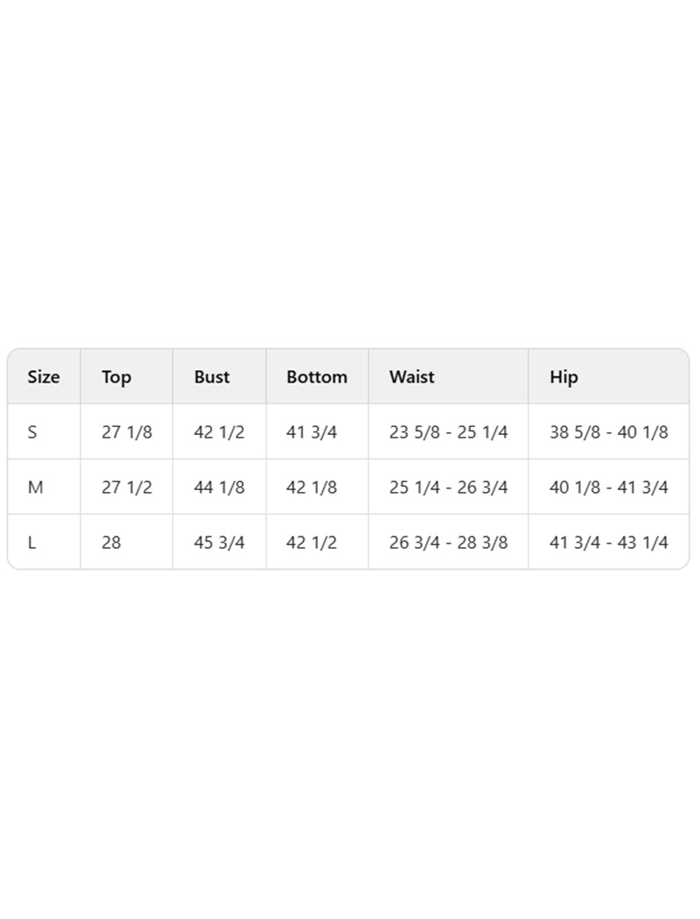Click hip range 38 5/8 - 40 1/8
Screen dimensions: 700x919
pos(609,432)
